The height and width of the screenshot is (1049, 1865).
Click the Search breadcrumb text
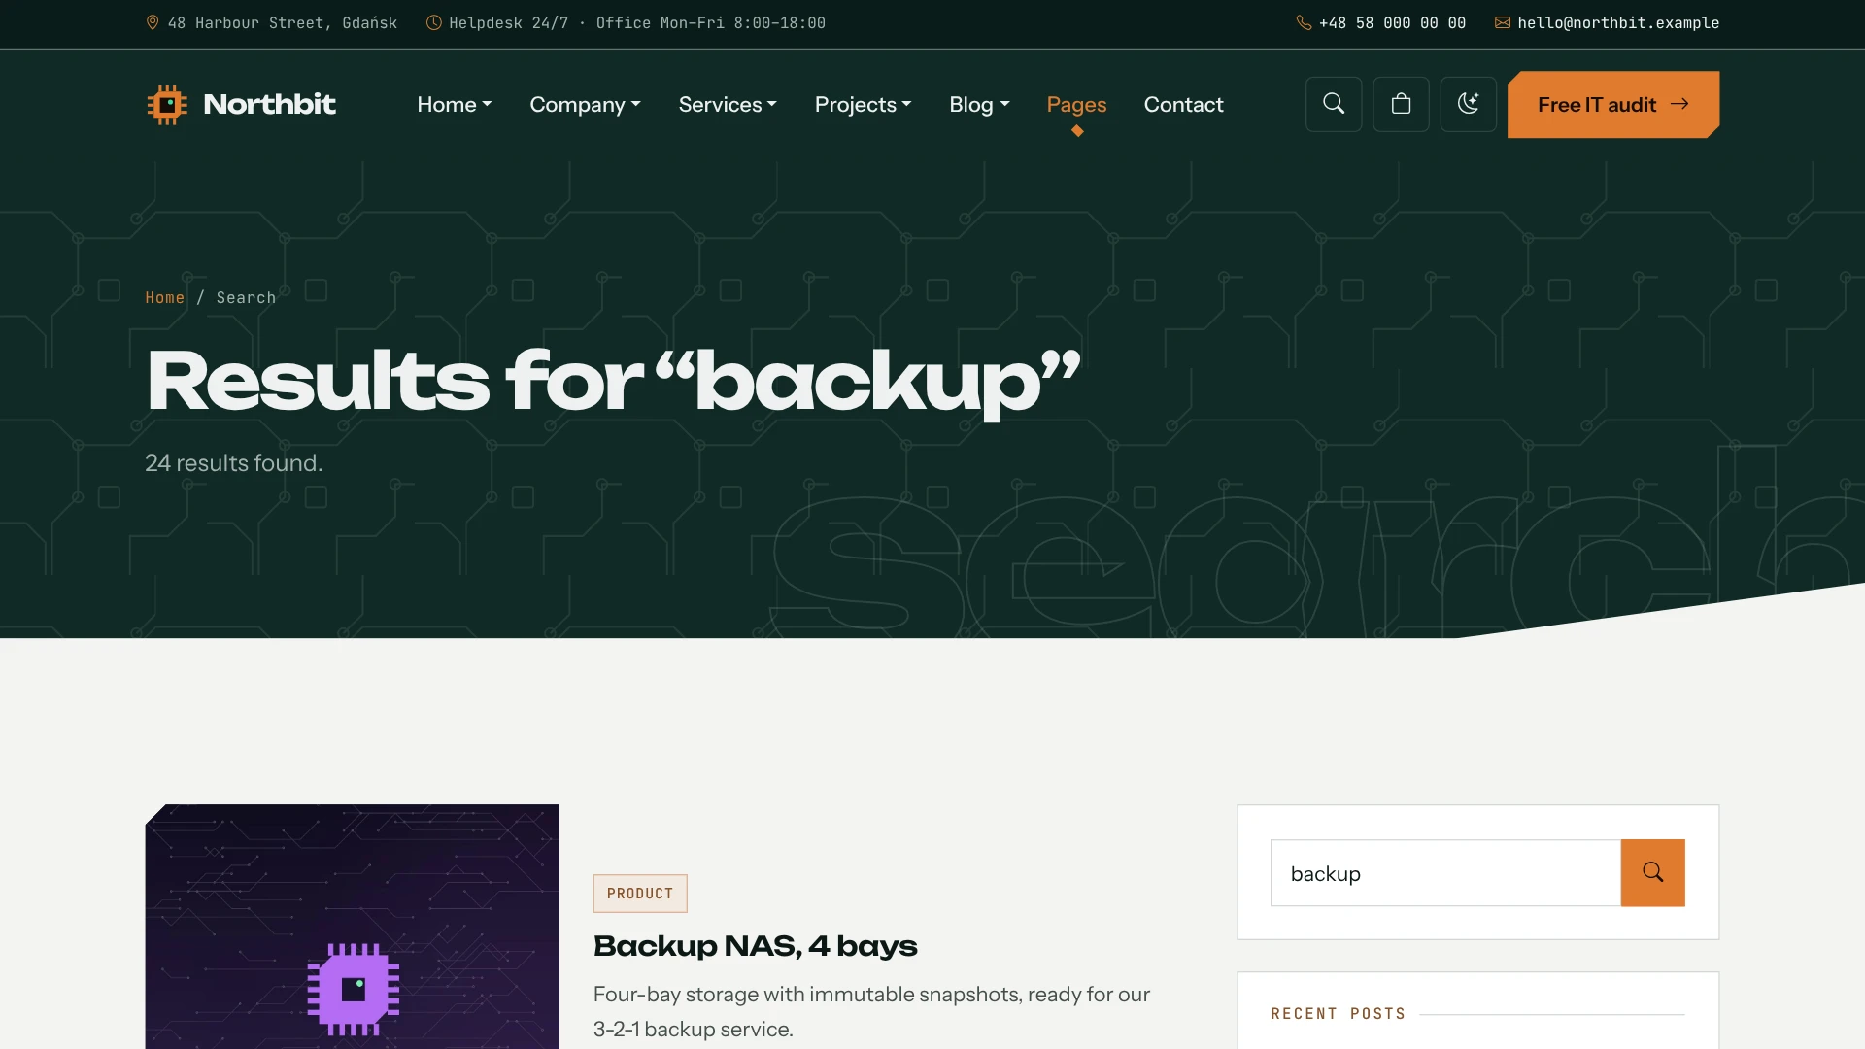[x=246, y=297]
